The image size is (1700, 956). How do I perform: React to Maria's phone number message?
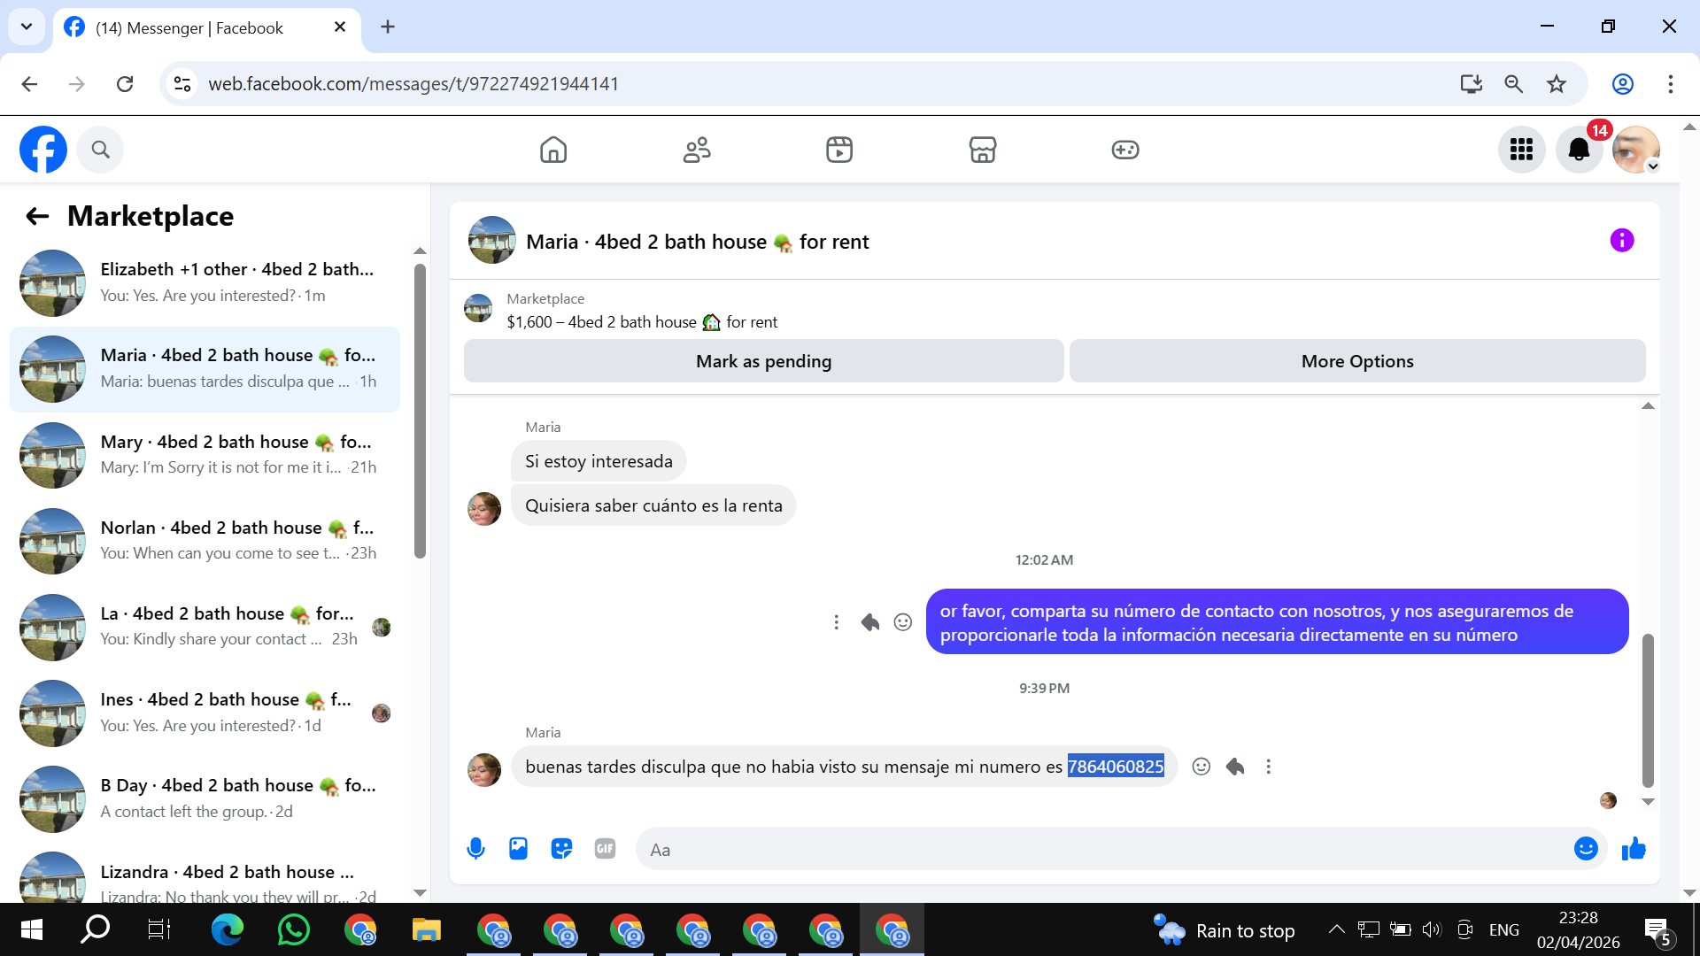click(1202, 767)
